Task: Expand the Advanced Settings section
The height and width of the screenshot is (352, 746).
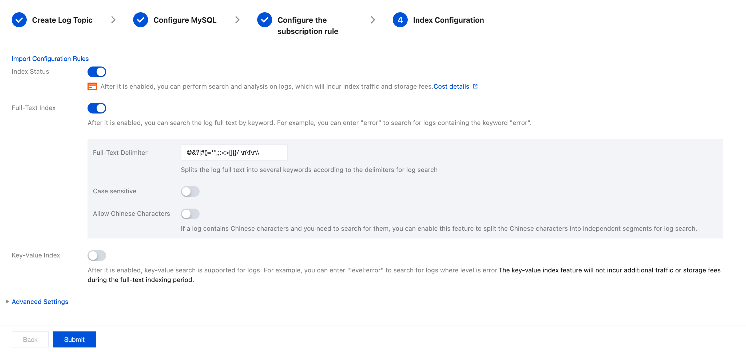Action: (40, 302)
